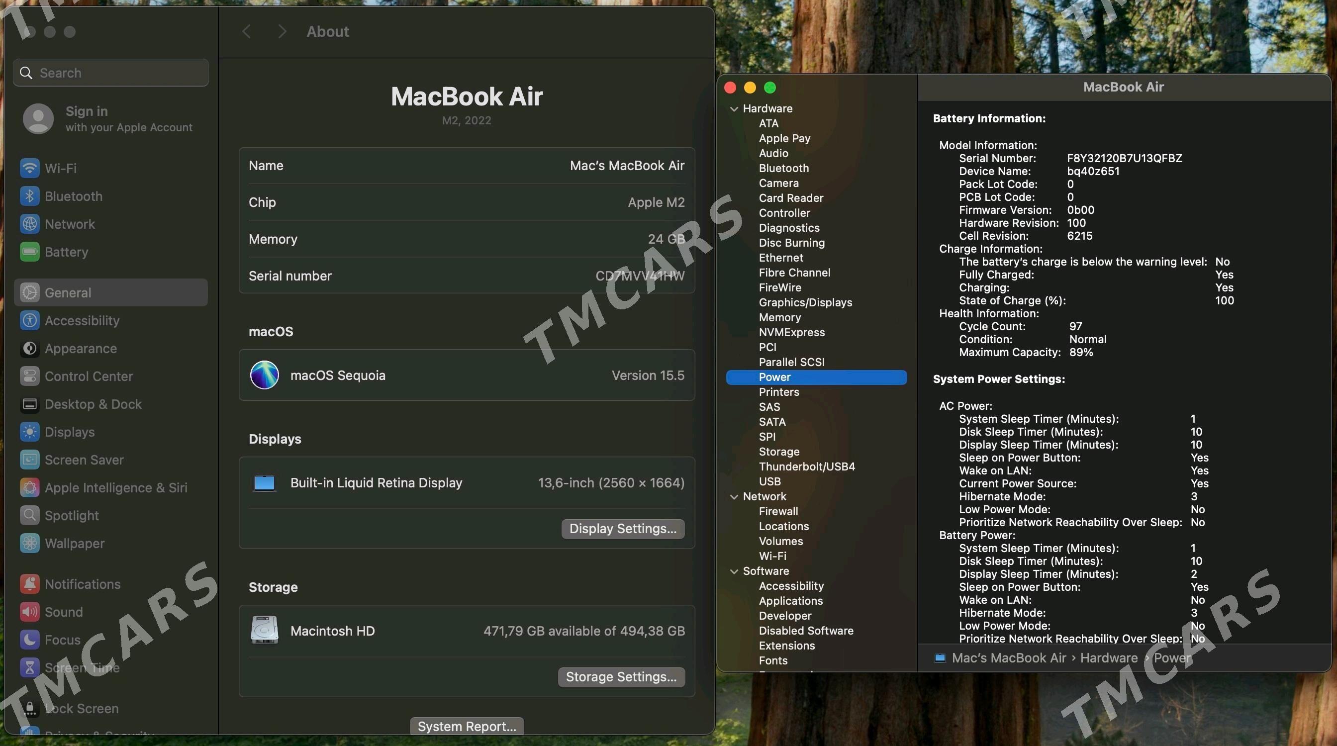Click the Memory value 24 GB
This screenshot has height=746, width=1337.
point(667,239)
